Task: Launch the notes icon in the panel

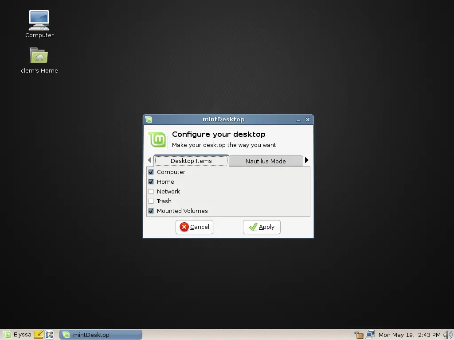Action: [39, 335]
